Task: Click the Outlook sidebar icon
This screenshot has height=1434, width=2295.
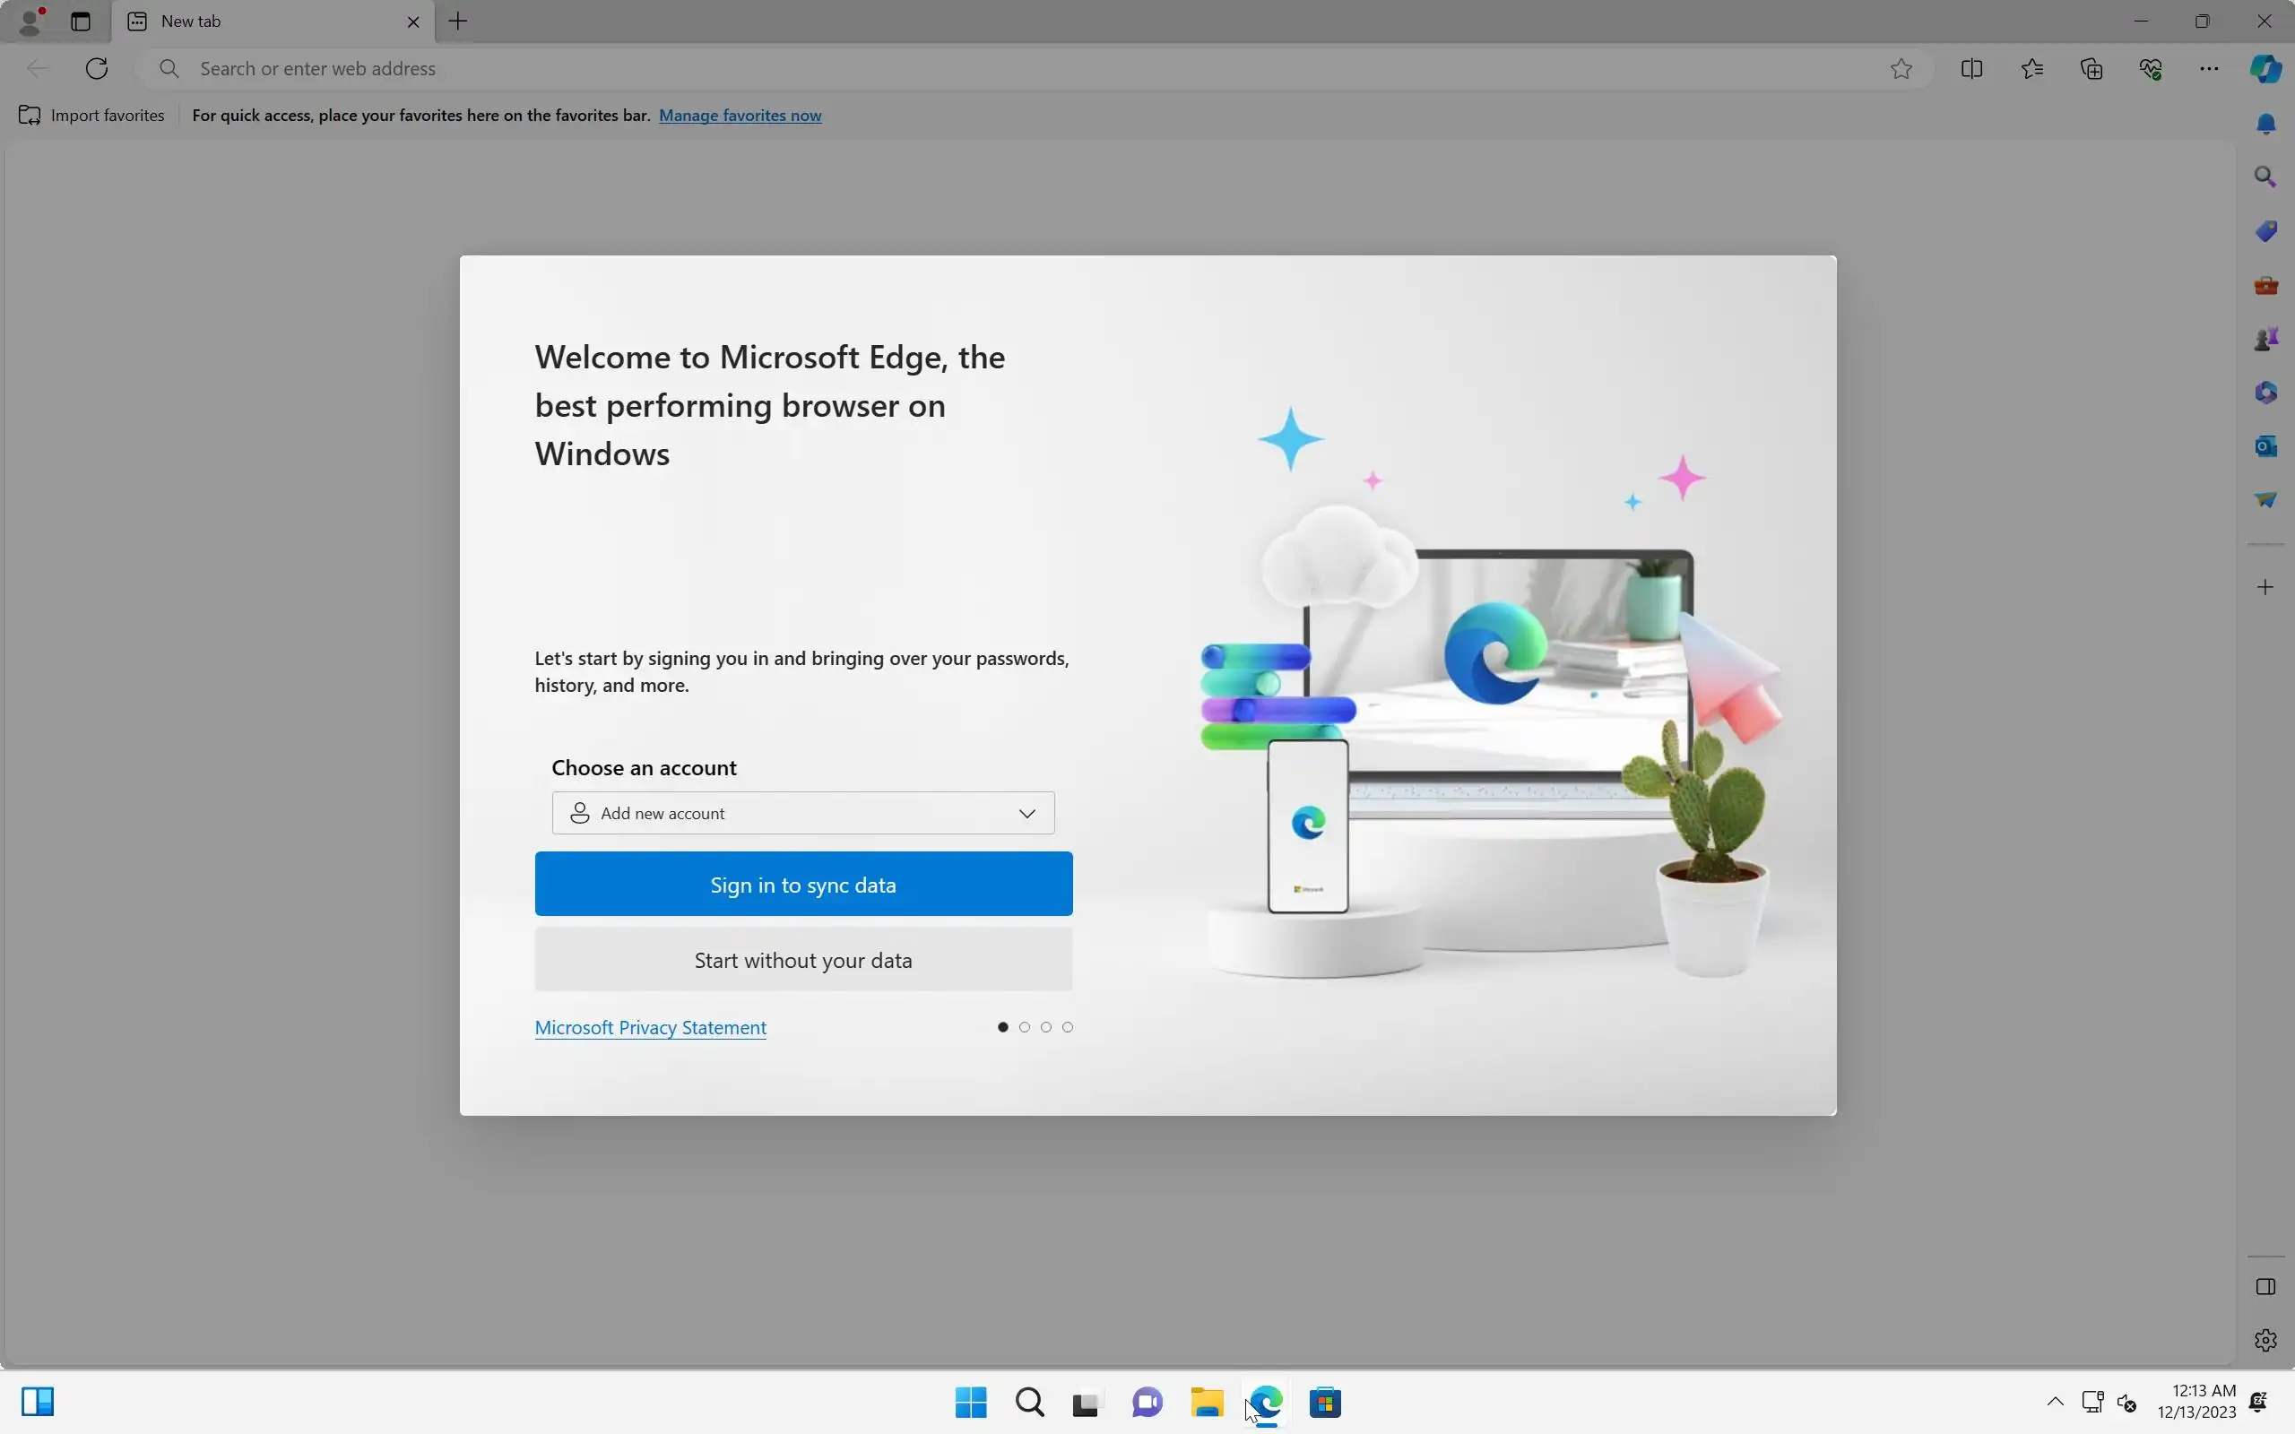Action: pos(2265,445)
